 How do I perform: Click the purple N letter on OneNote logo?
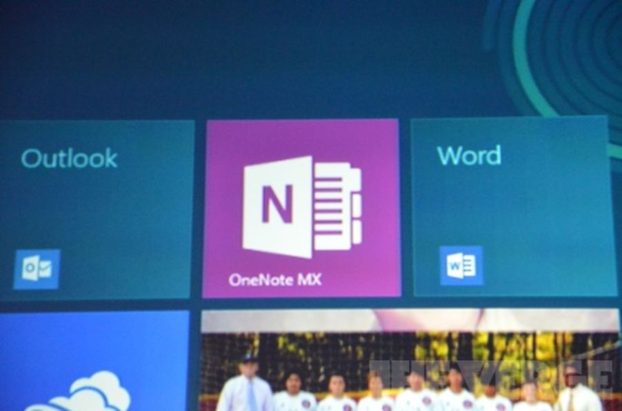pos(277,205)
